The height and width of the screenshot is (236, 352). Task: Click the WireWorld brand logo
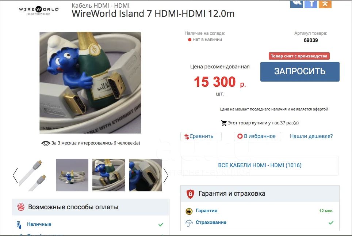coord(39,10)
